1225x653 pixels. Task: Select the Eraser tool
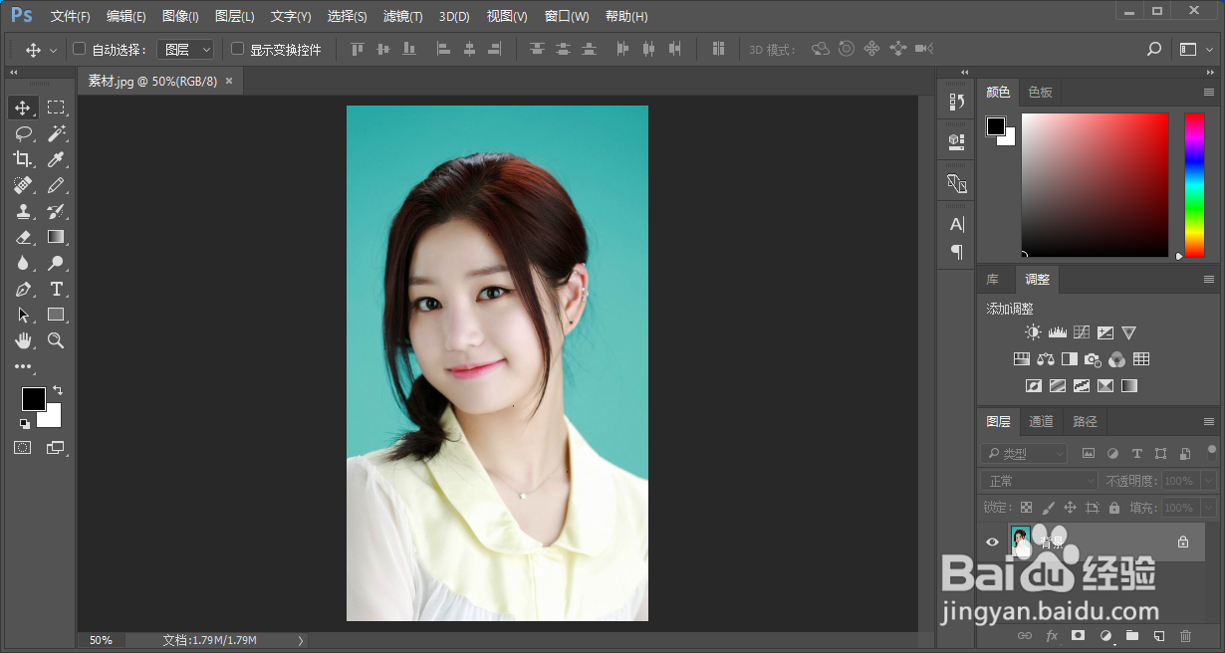pos(23,237)
